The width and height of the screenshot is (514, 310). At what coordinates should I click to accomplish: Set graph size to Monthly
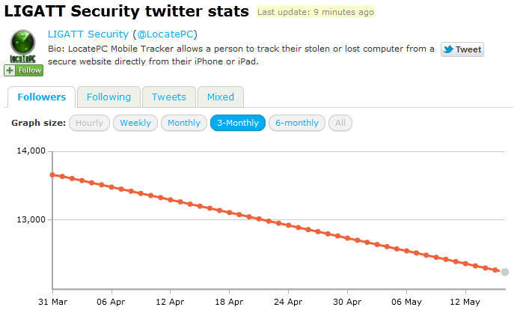184,123
